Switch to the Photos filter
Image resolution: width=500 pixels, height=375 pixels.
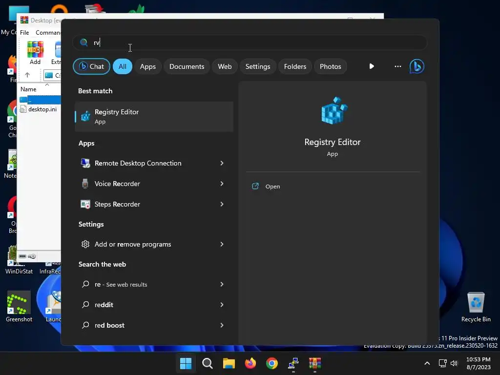(331, 66)
